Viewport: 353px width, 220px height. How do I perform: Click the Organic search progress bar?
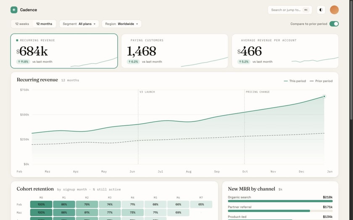tap(280, 201)
